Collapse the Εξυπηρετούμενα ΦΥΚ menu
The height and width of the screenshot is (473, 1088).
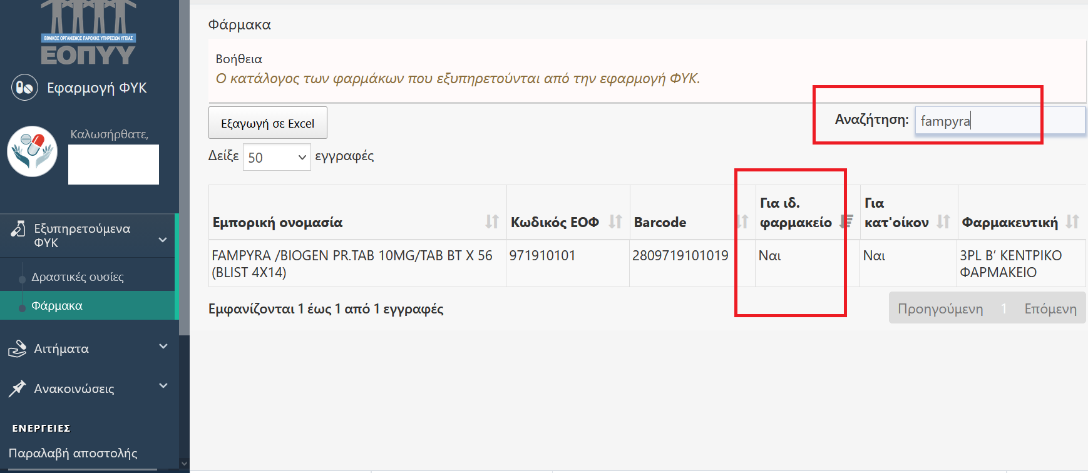tap(163, 240)
